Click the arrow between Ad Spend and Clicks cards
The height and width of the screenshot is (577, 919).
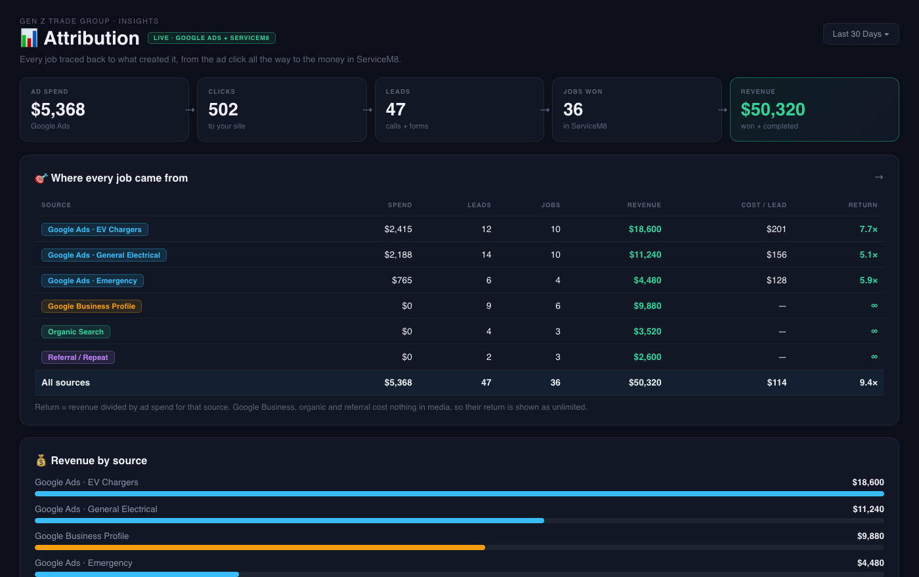[190, 109]
